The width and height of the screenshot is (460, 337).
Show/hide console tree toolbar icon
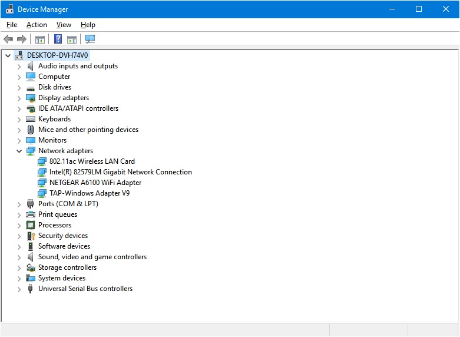40,39
